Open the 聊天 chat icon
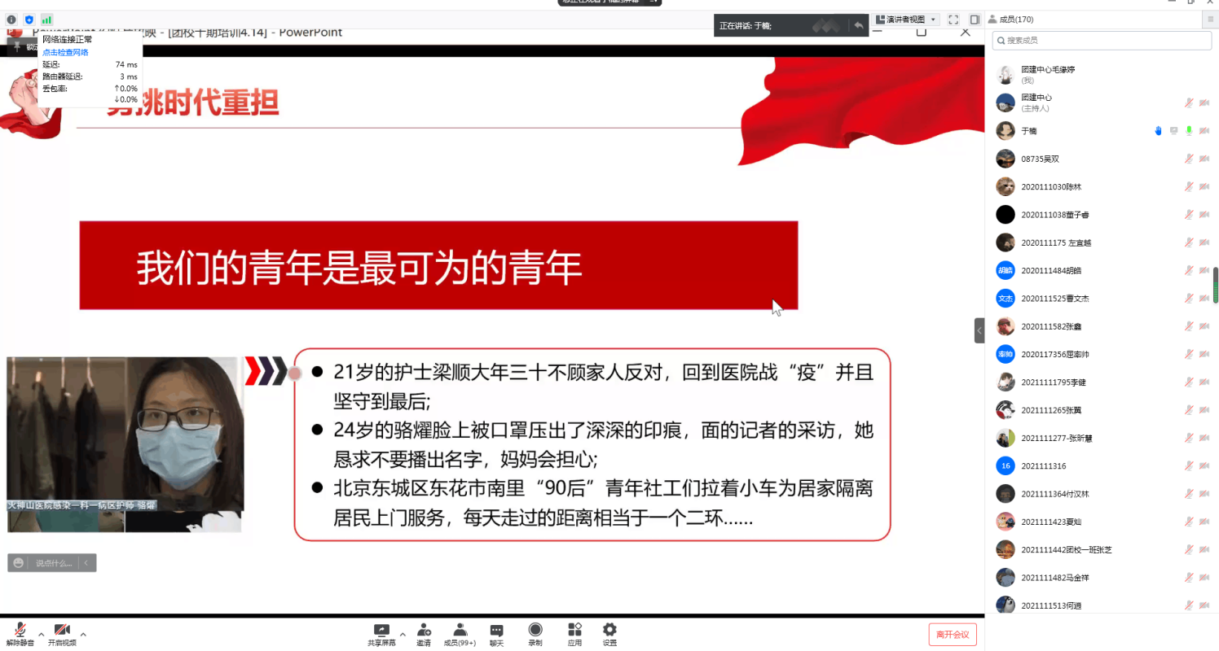 pos(496,633)
